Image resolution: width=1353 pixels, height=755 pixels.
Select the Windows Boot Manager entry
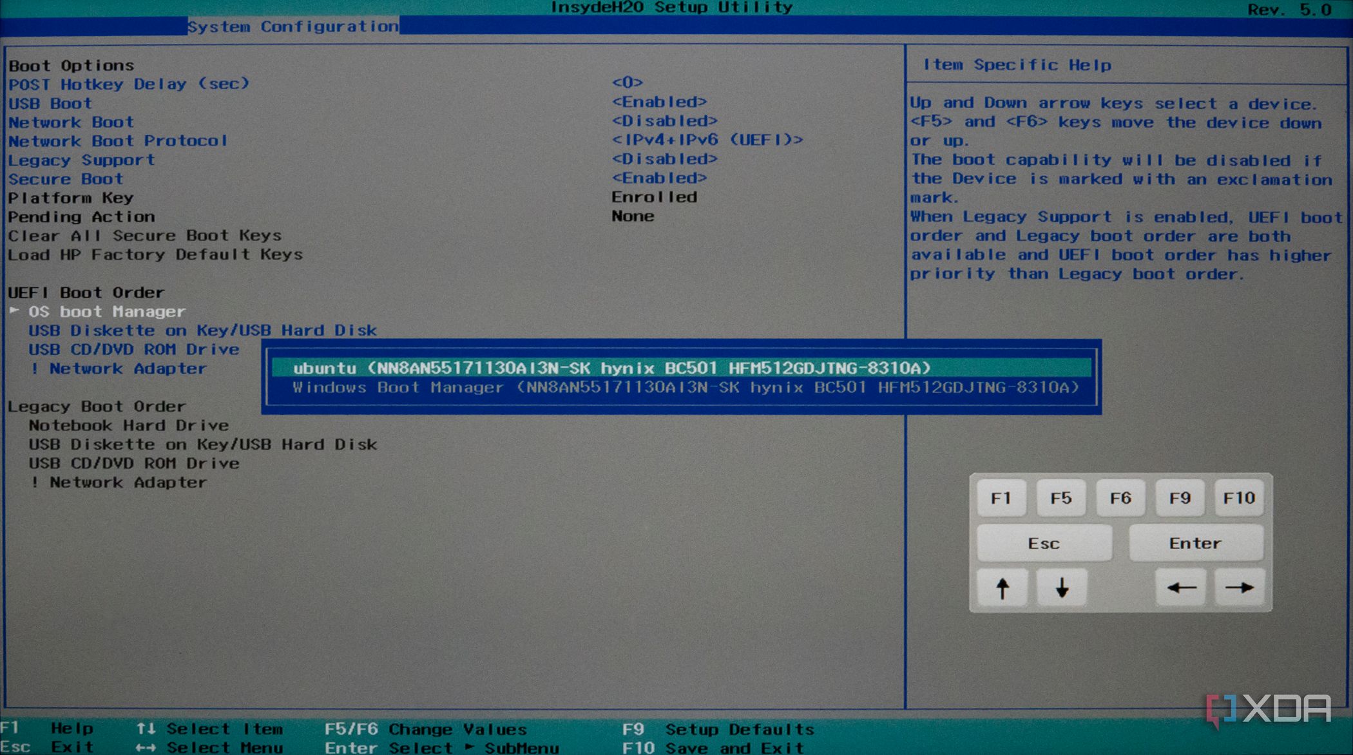pyautogui.click(x=685, y=387)
